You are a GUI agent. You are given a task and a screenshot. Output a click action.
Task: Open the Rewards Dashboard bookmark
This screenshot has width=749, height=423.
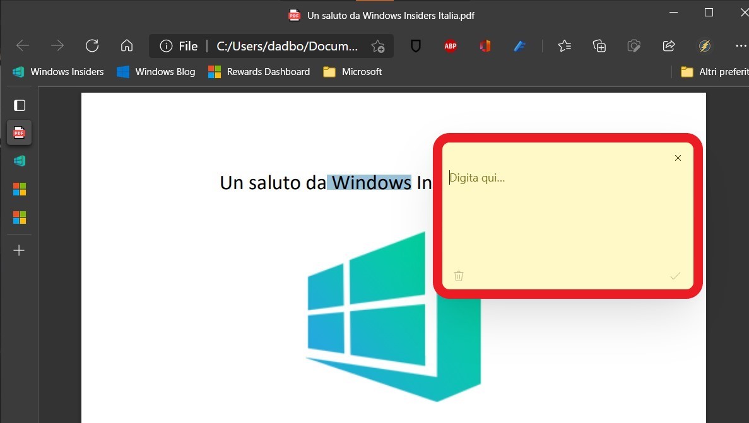pyautogui.click(x=259, y=72)
